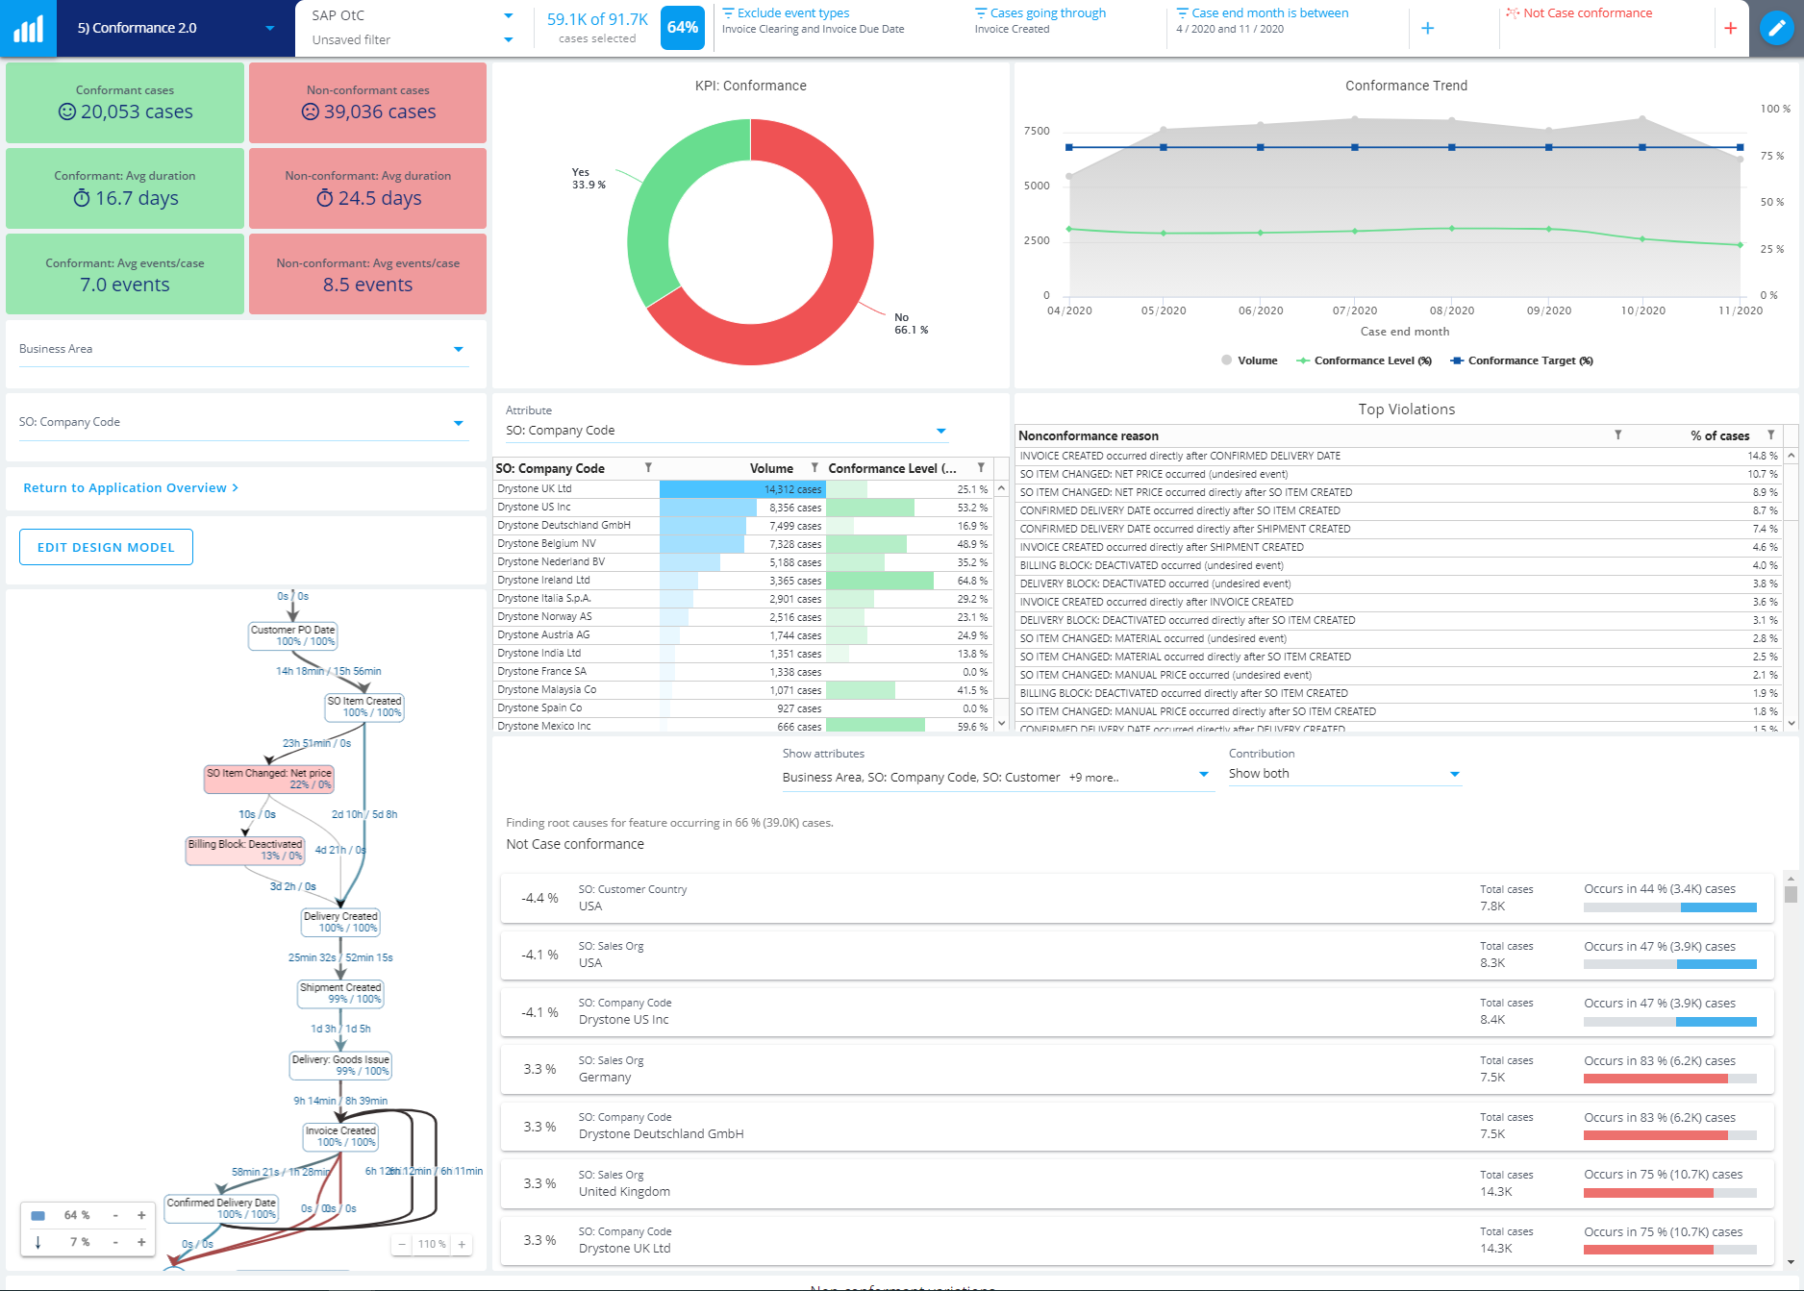The image size is (1804, 1291).
Task: Open the Case end month is between filter
Action: tap(1263, 20)
